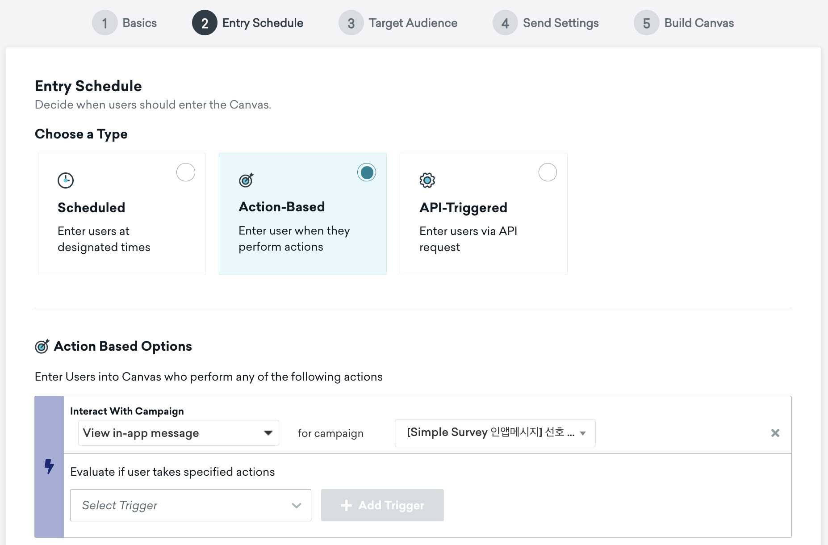Click the step 3 number circle

[351, 23]
